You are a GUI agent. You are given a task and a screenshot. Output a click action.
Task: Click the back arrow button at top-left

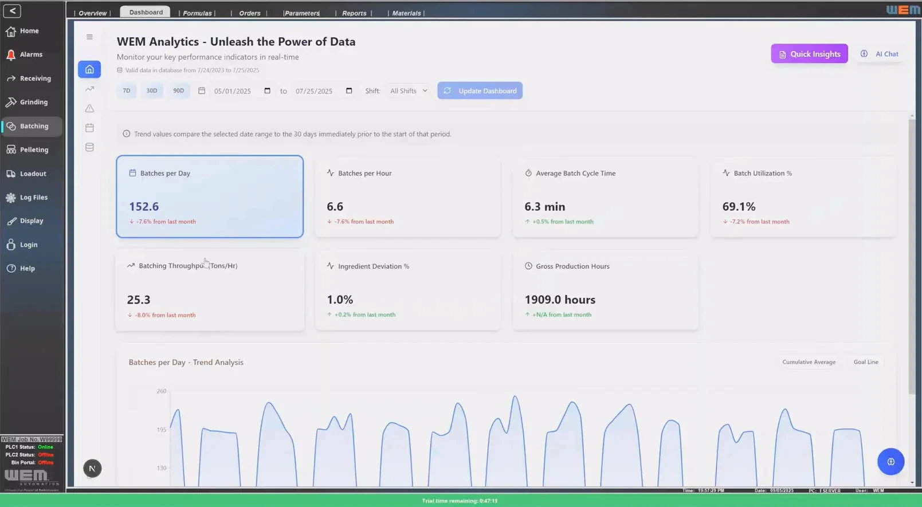[12, 11]
